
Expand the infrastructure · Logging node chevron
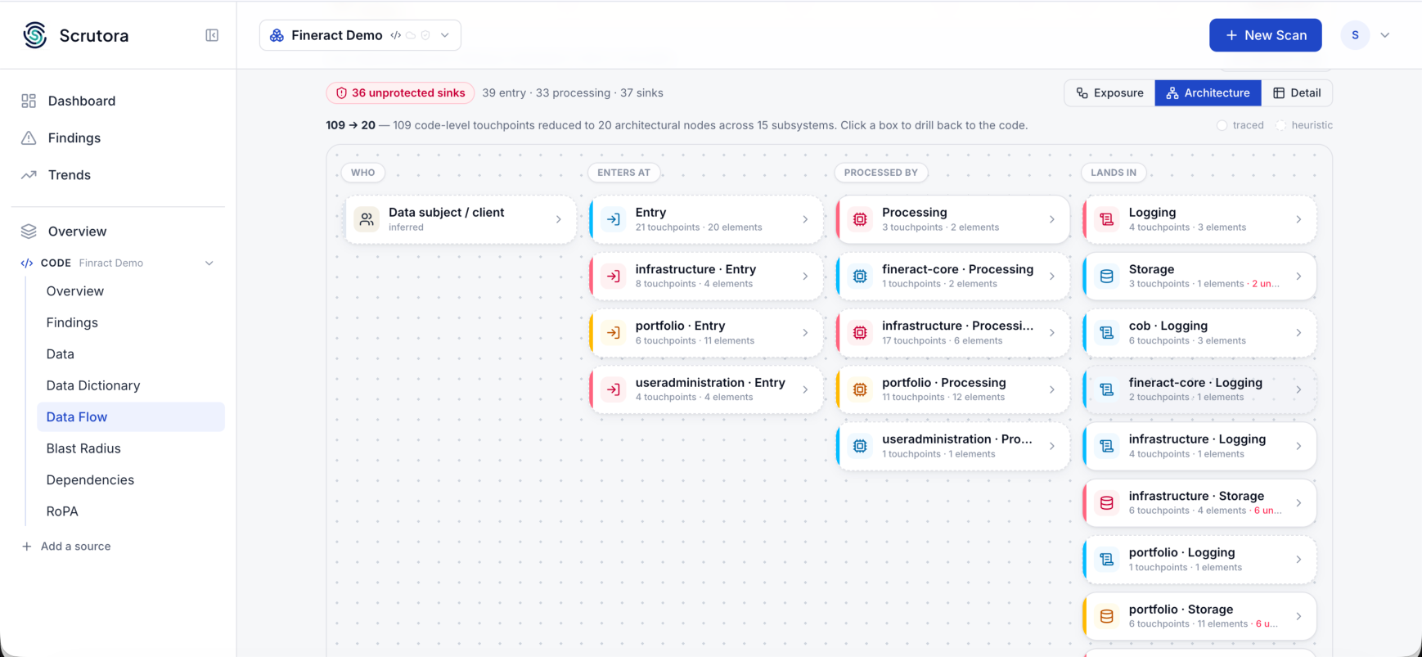[1298, 446]
